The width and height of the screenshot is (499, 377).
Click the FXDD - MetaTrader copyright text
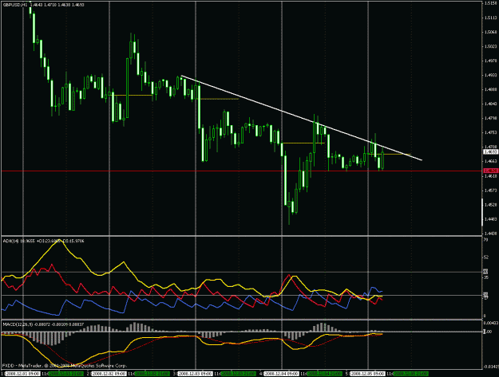(x=65, y=366)
